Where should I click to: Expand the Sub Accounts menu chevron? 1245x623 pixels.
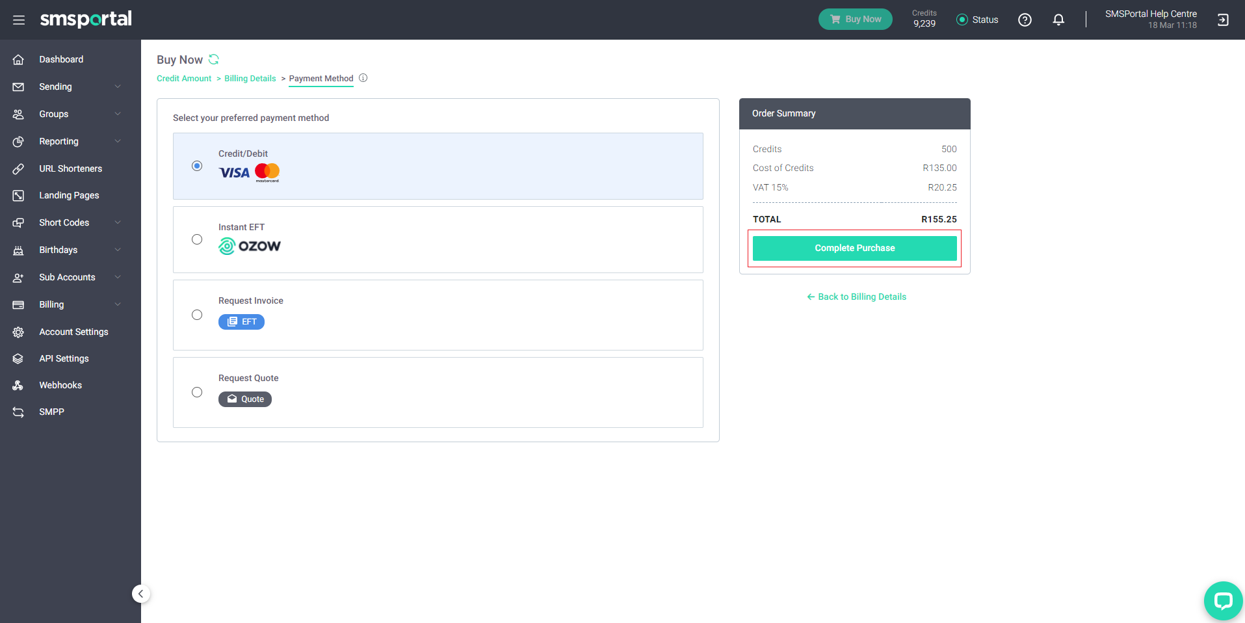click(118, 277)
